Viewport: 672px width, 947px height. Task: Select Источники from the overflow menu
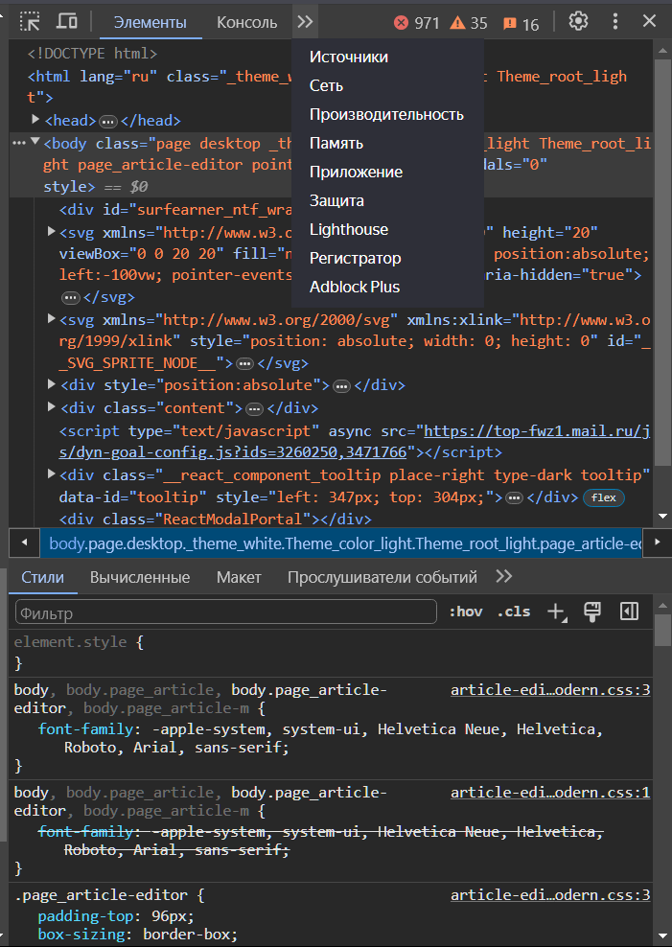click(387, 57)
